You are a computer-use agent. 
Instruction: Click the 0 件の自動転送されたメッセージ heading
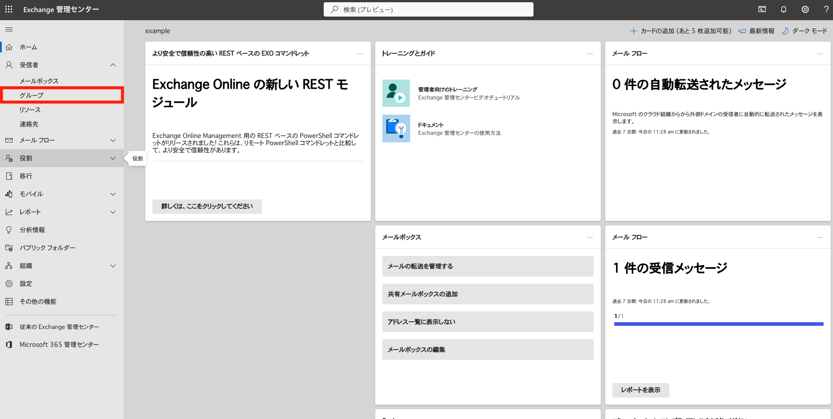[699, 84]
